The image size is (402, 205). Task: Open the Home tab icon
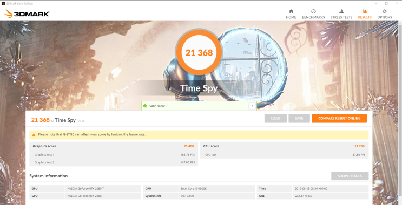click(291, 11)
